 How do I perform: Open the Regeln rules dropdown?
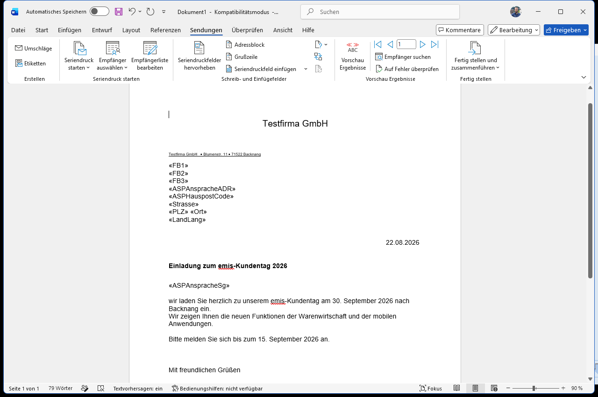(x=321, y=45)
